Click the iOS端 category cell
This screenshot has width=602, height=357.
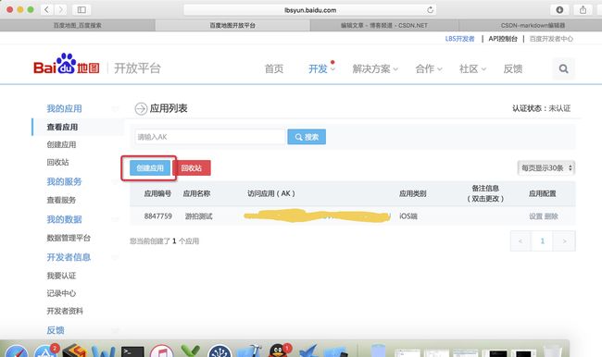pyautogui.click(x=408, y=216)
